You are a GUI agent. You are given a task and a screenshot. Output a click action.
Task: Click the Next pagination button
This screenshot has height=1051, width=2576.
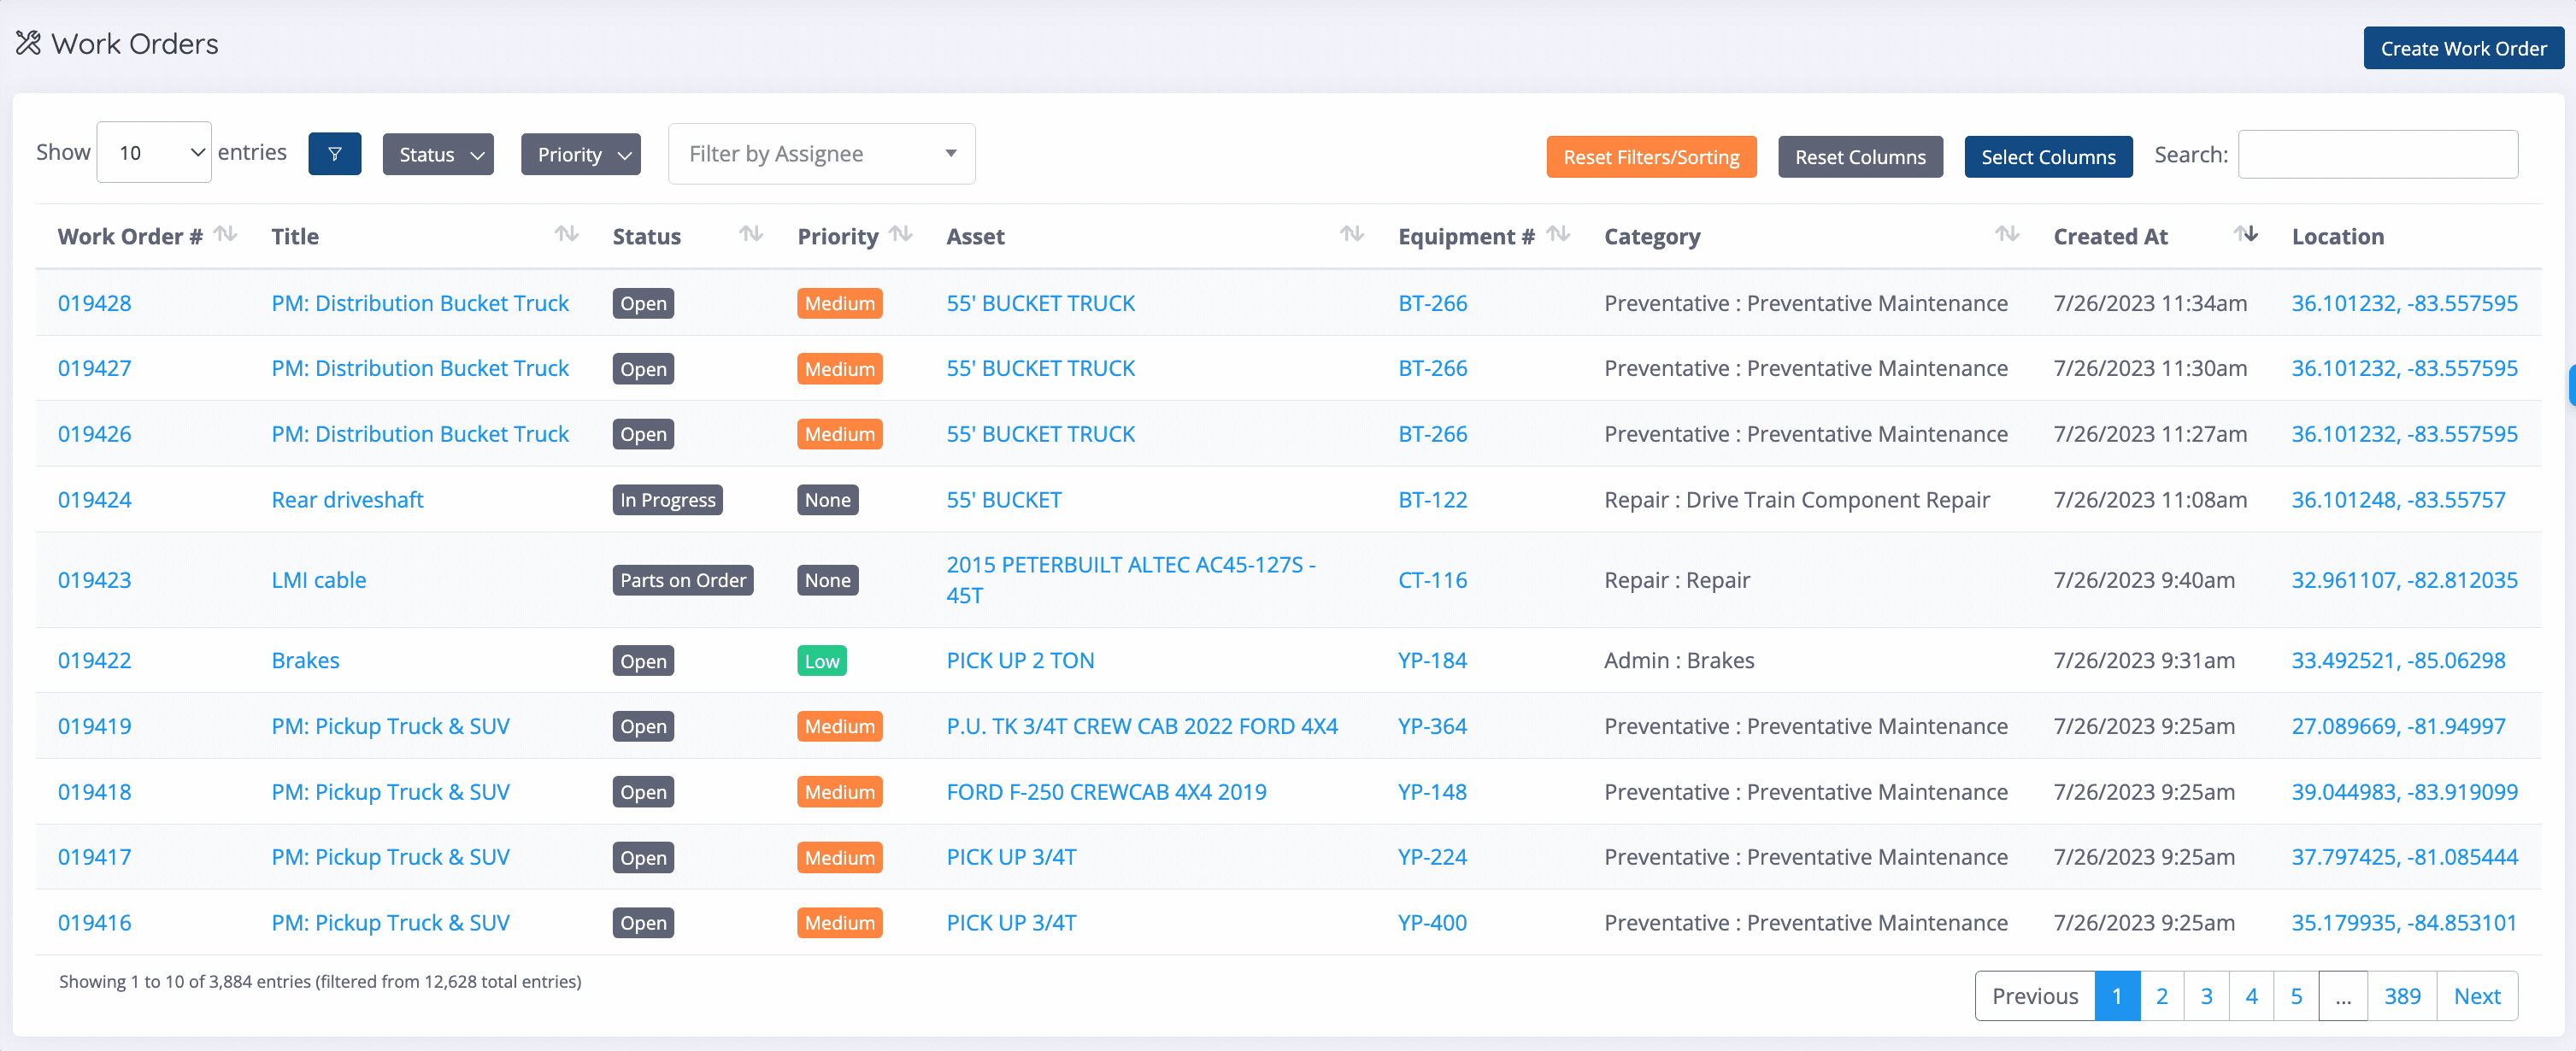click(2477, 996)
